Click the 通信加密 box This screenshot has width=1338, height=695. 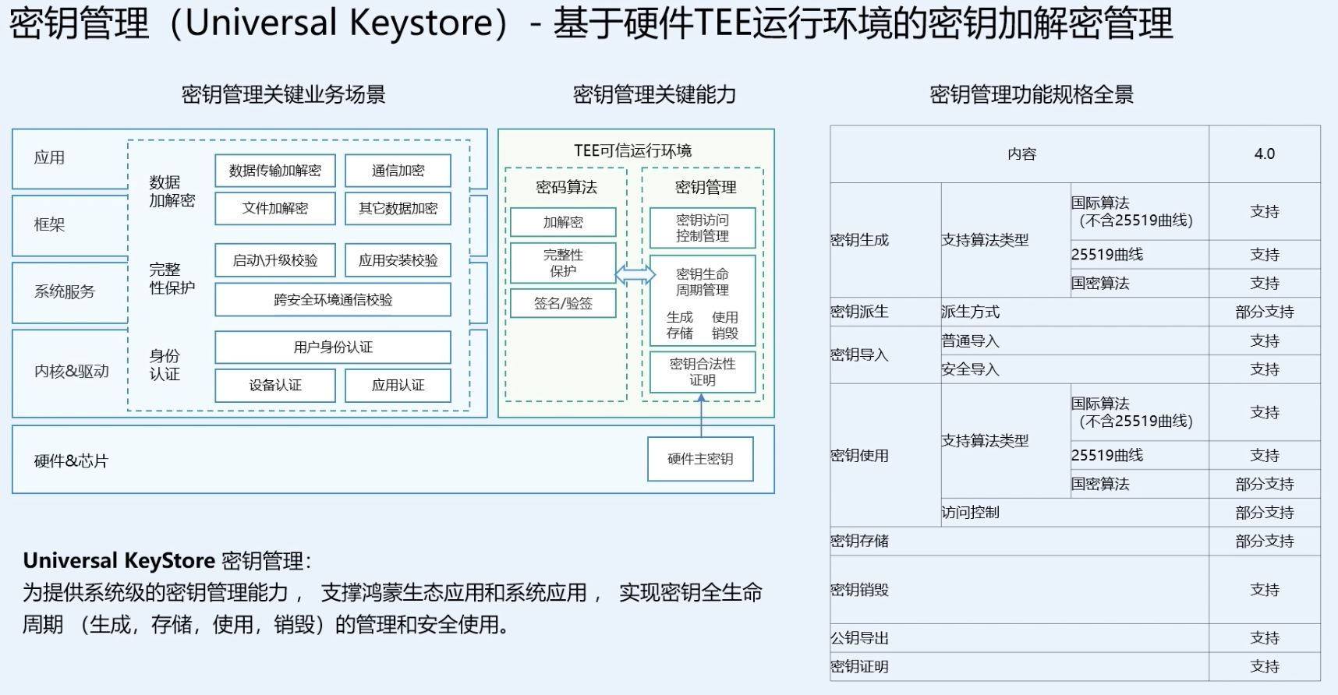tap(398, 171)
